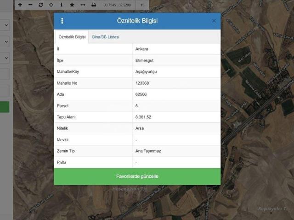Image resolution: width=294 pixels, height=220 pixels.
Task: Select Zemin Tip value Ana Taşınmaz
Action: tap(148, 151)
